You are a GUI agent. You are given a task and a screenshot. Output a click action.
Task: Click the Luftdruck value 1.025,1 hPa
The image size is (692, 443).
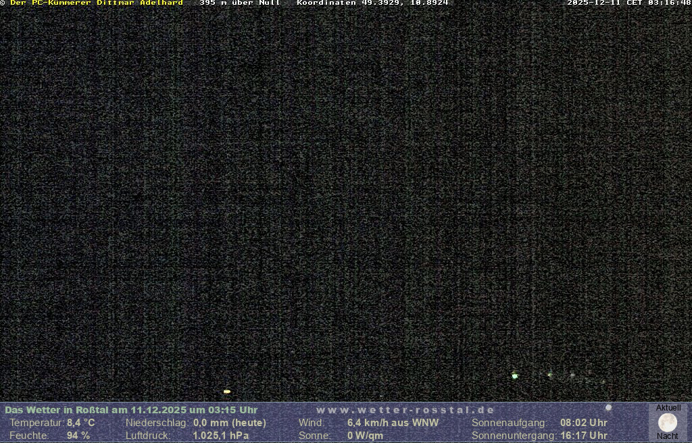(x=220, y=436)
